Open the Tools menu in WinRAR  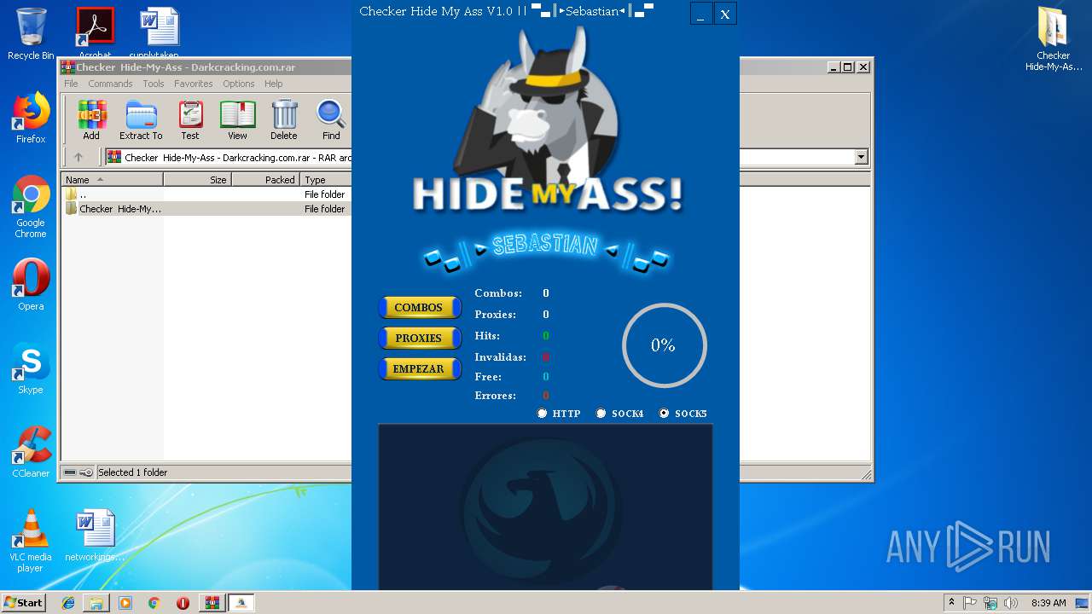(x=154, y=84)
